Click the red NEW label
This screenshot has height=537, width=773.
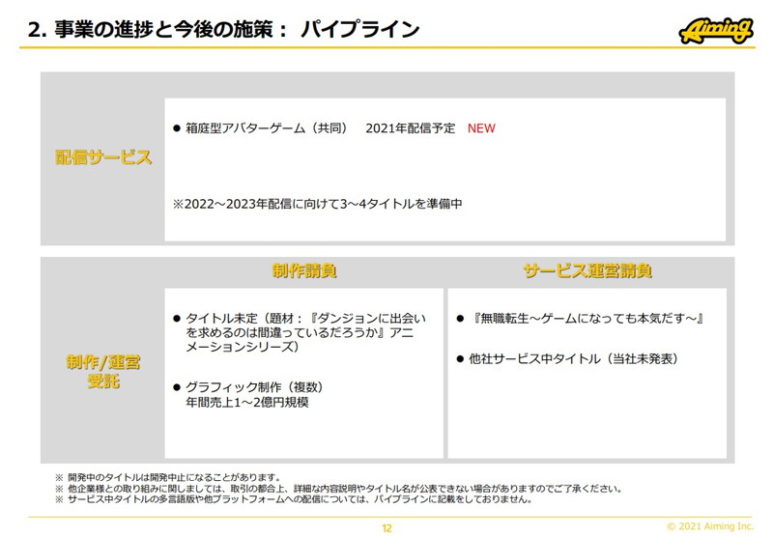(481, 128)
